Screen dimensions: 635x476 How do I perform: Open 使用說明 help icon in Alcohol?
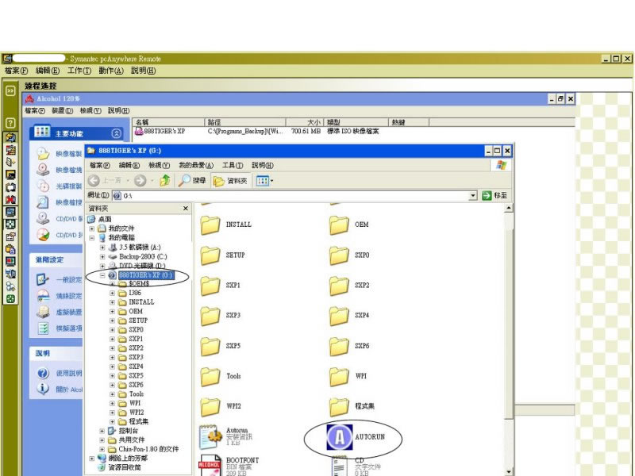[x=43, y=373]
